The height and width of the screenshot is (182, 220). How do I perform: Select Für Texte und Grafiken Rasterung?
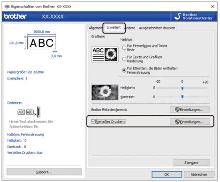pos(124,59)
